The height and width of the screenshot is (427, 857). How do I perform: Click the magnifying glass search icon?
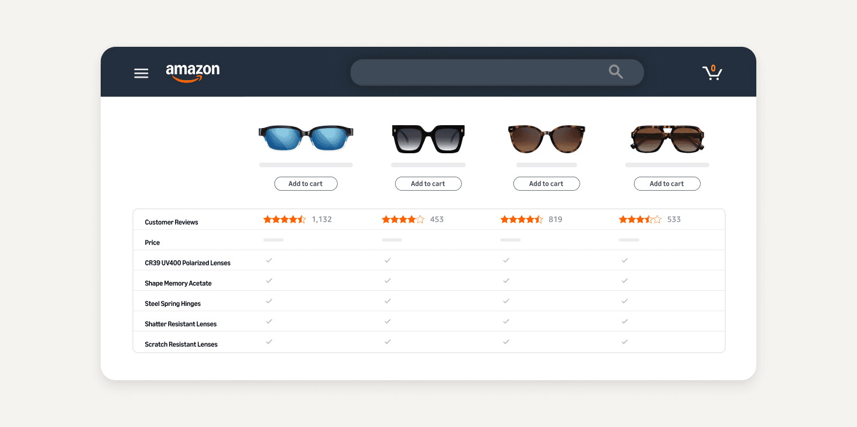tap(616, 72)
